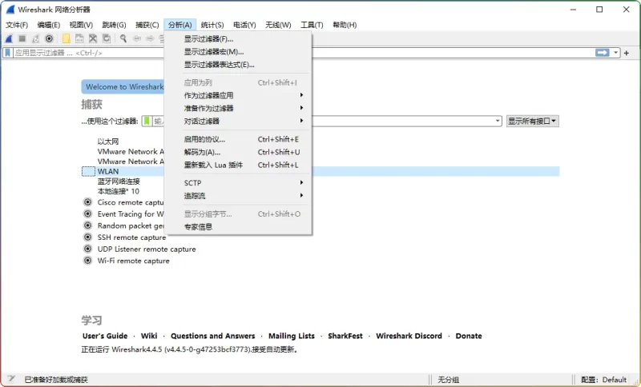Open the Mailing Lists link
This screenshot has width=641, height=387.
click(x=292, y=336)
